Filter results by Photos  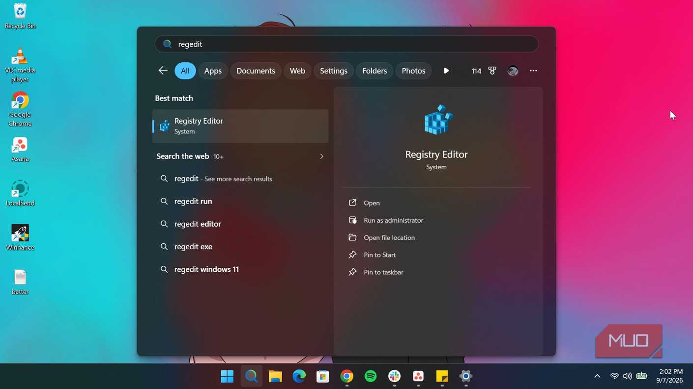pos(413,71)
